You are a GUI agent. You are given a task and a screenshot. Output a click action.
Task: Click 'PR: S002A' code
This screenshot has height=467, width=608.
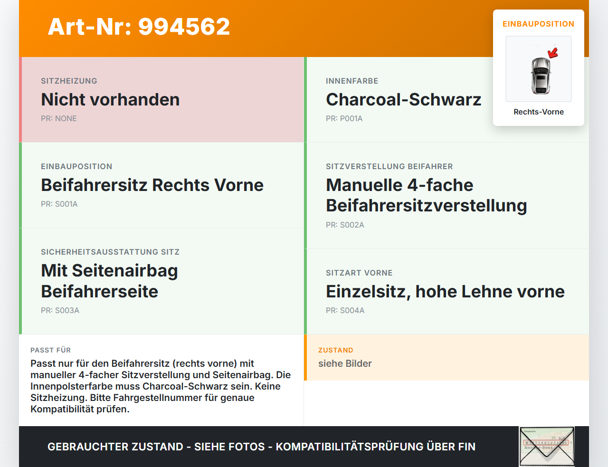click(x=345, y=225)
